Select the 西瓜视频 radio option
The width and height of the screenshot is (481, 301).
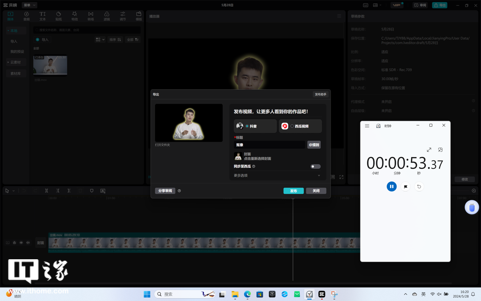click(292, 126)
